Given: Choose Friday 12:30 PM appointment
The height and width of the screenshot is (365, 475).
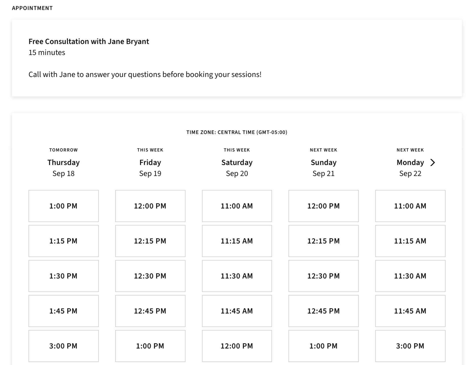Looking at the screenshot, I should tap(150, 276).
